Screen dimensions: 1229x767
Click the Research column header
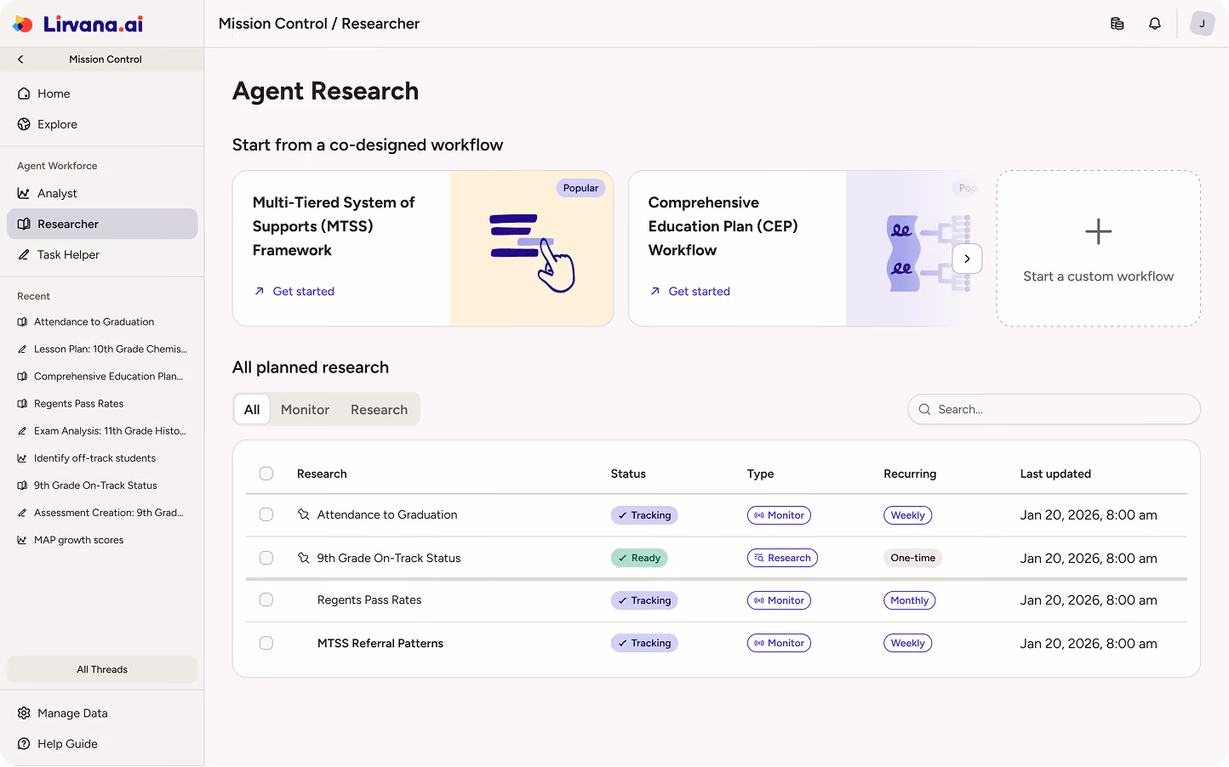pyautogui.click(x=322, y=474)
